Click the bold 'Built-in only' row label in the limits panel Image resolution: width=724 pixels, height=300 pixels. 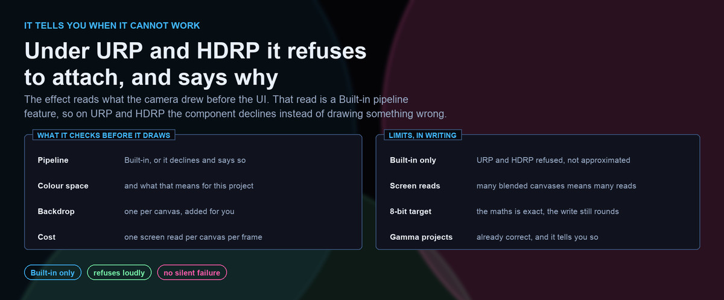pyautogui.click(x=413, y=160)
